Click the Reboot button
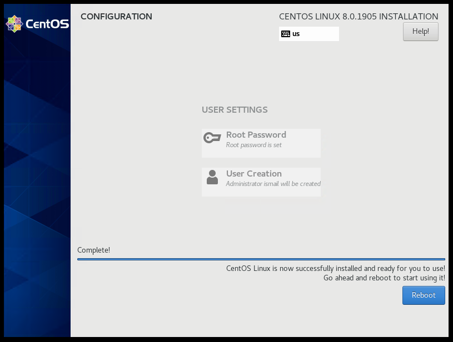This screenshot has height=342, width=453. tap(424, 295)
